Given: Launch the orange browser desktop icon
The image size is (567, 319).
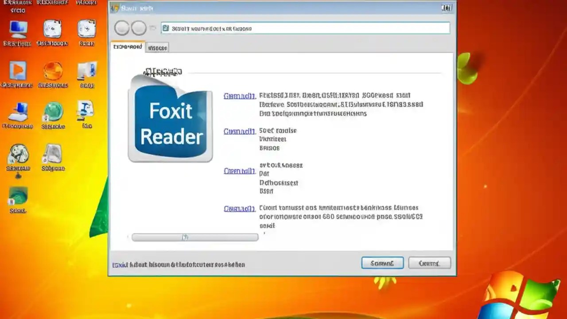Looking at the screenshot, I should [x=53, y=71].
